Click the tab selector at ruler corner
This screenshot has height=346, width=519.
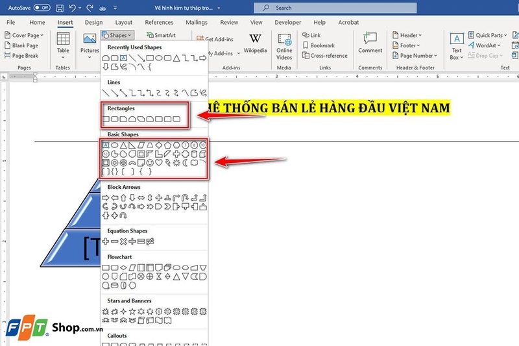[4, 77]
